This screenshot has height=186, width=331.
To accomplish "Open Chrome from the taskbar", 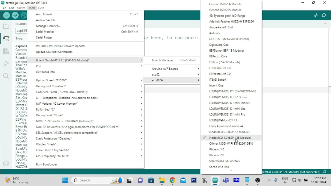I will tap(172, 180).
